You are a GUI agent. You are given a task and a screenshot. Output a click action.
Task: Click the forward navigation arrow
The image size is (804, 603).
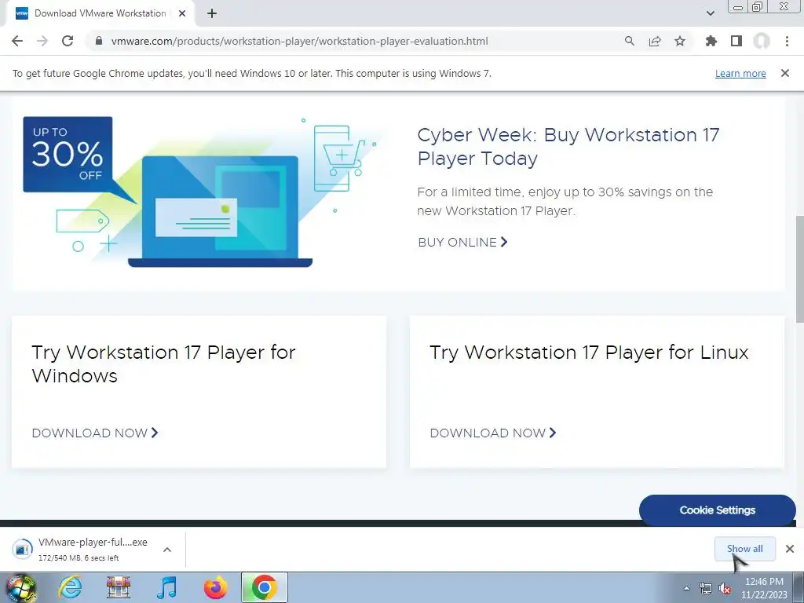(42, 41)
